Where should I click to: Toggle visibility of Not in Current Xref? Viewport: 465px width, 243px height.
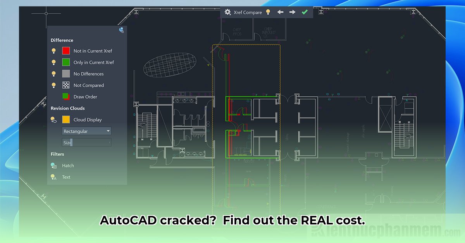54,51
